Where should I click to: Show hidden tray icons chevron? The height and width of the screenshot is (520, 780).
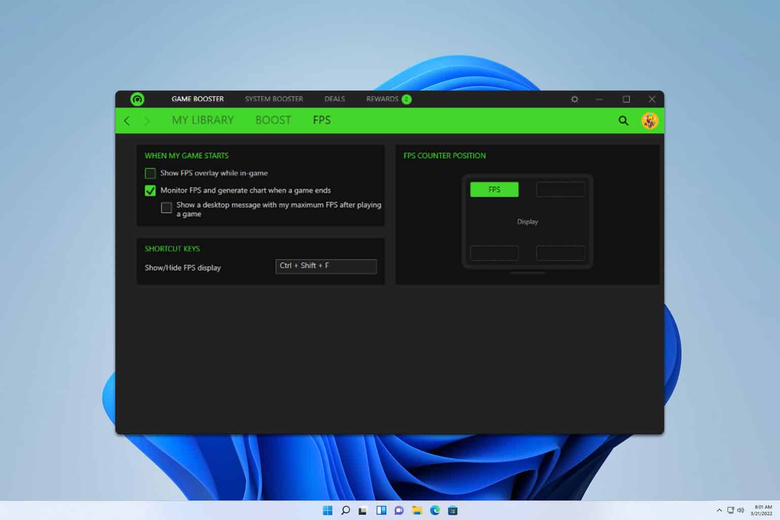click(x=719, y=510)
